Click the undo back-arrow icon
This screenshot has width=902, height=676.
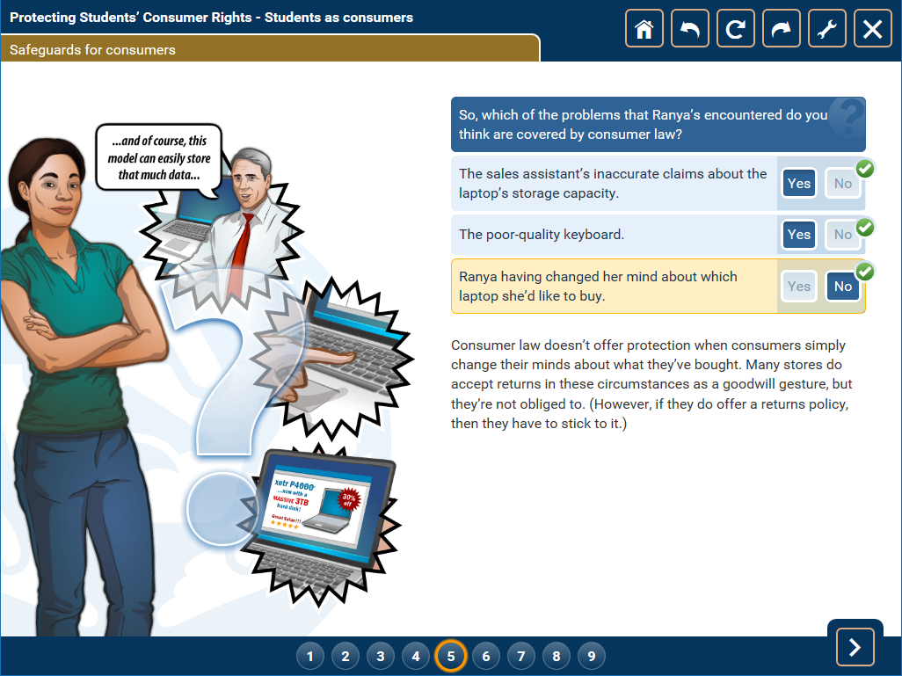(x=689, y=29)
